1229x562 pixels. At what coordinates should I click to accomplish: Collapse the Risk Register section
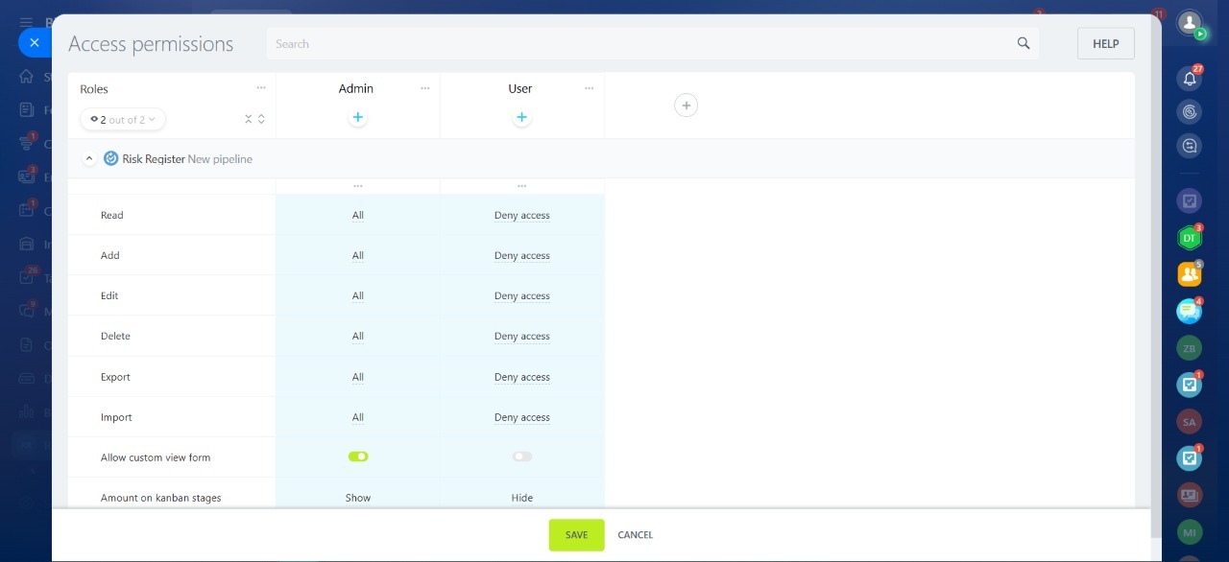89,158
